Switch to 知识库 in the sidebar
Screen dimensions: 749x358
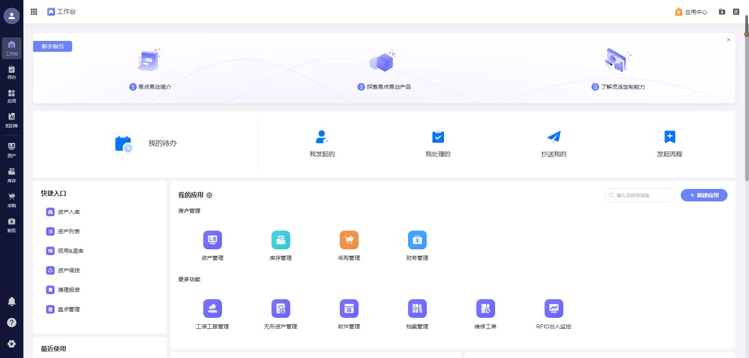point(12,120)
